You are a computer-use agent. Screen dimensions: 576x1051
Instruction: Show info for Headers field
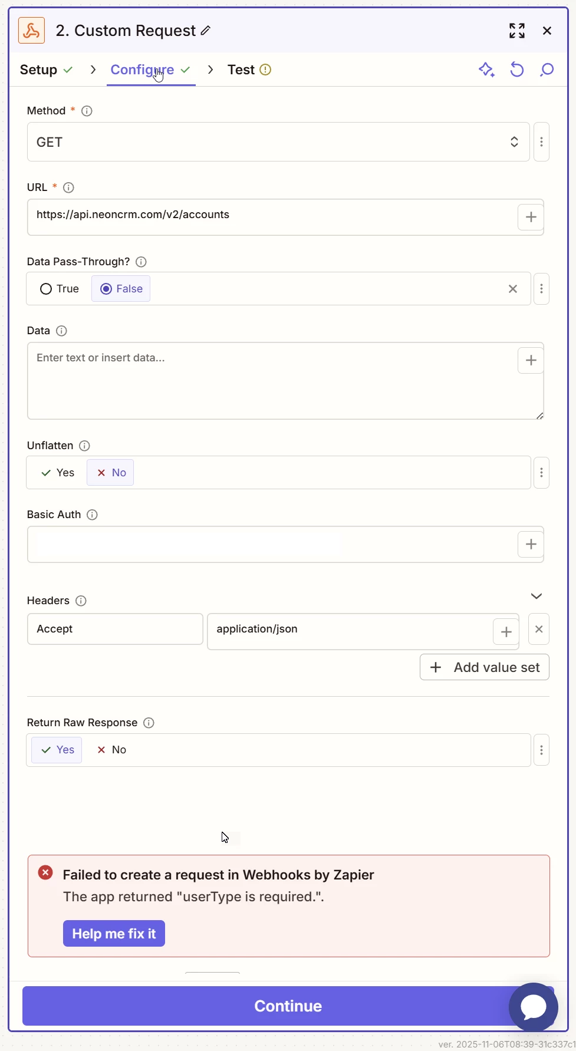[x=81, y=601]
